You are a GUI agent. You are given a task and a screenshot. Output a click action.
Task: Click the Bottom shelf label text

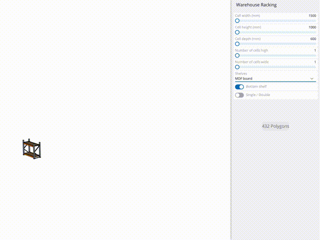[x=256, y=86]
